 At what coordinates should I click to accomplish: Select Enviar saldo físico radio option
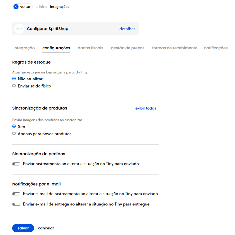(14, 86)
